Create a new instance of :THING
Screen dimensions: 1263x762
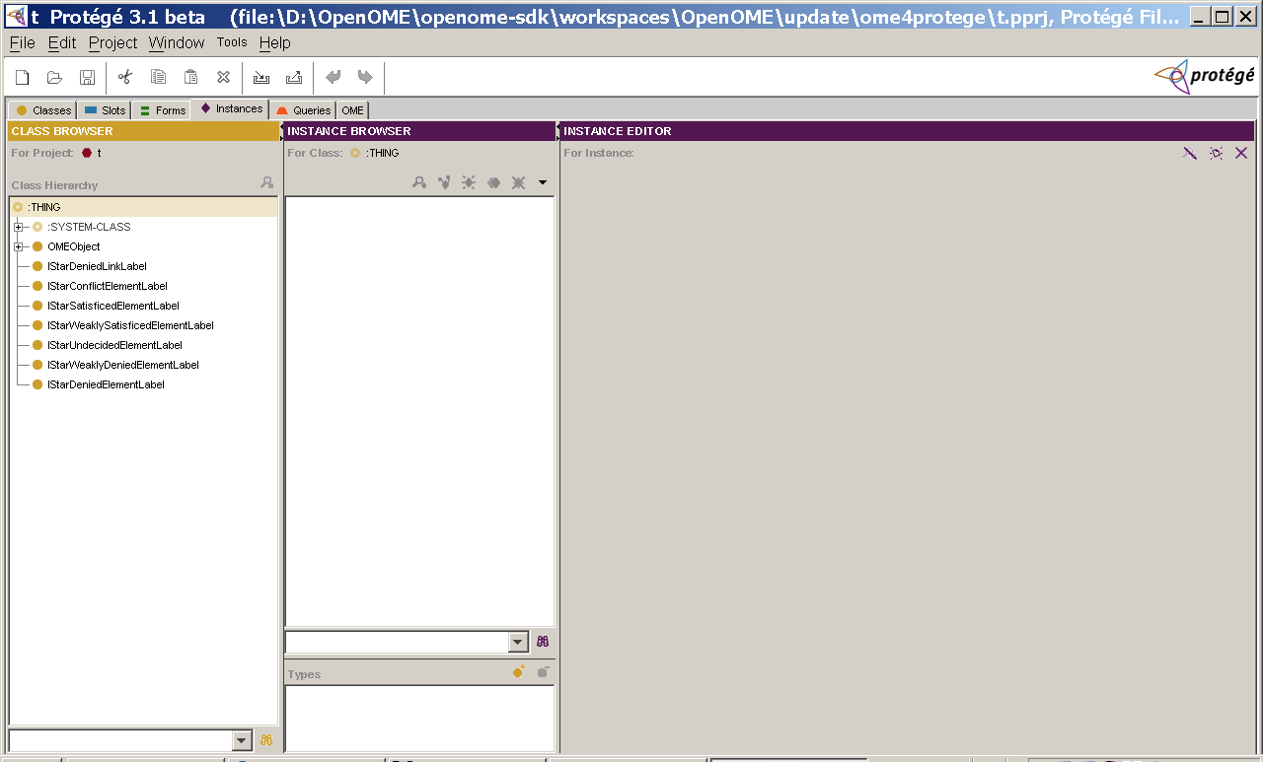click(x=469, y=182)
